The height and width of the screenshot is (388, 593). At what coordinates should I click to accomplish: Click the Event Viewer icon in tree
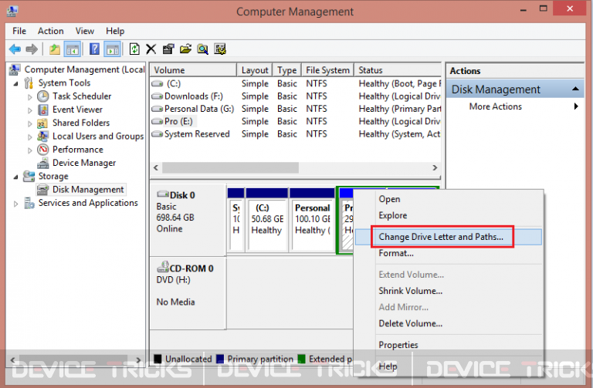43,110
